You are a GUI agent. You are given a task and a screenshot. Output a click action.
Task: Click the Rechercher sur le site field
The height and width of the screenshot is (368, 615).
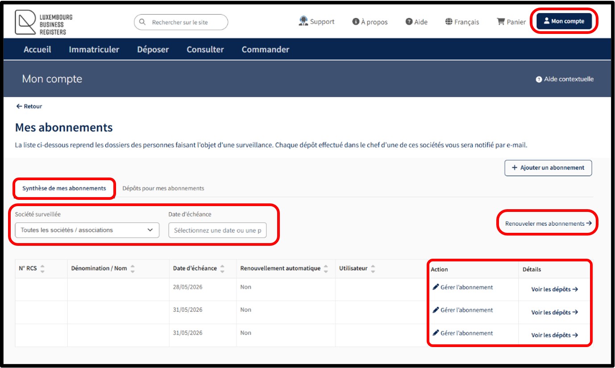(x=185, y=22)
